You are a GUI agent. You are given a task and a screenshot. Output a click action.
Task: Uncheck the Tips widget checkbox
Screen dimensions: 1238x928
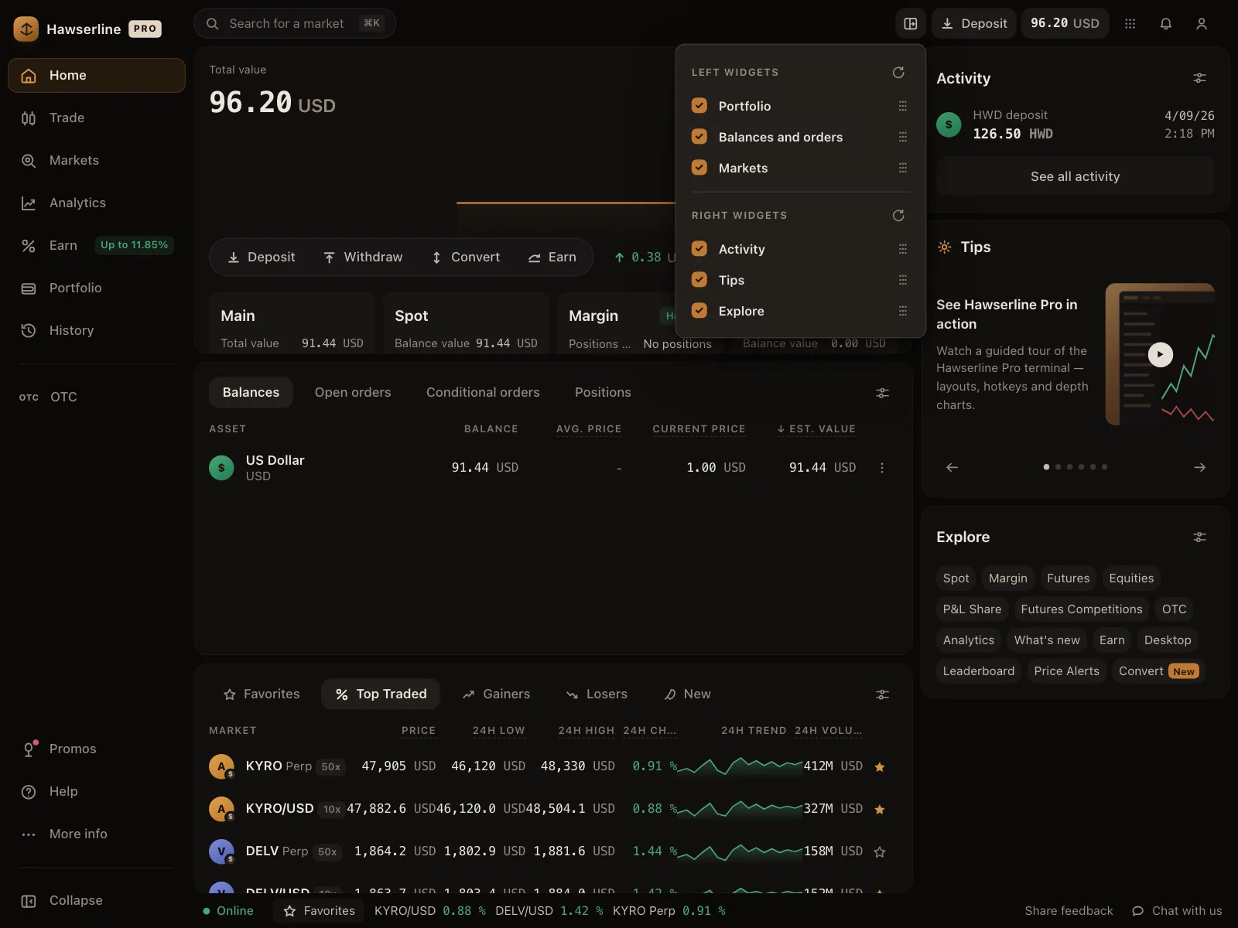click(x=699, y=280)
